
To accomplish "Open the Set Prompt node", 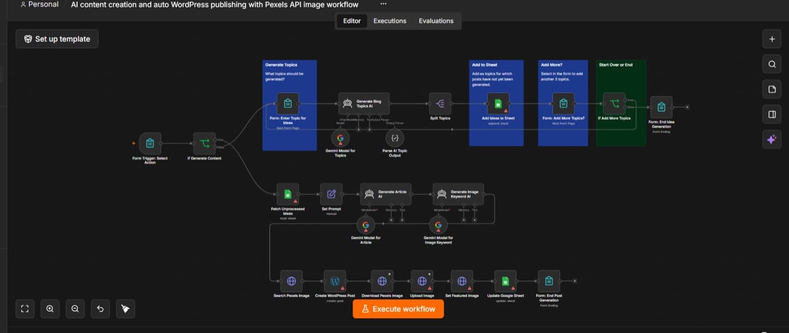I will [331, 194].
